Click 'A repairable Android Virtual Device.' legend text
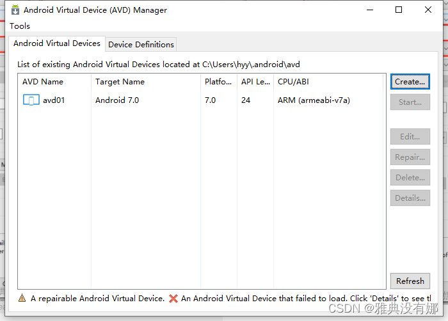This screenshot has height=321, width=448. 97,299
